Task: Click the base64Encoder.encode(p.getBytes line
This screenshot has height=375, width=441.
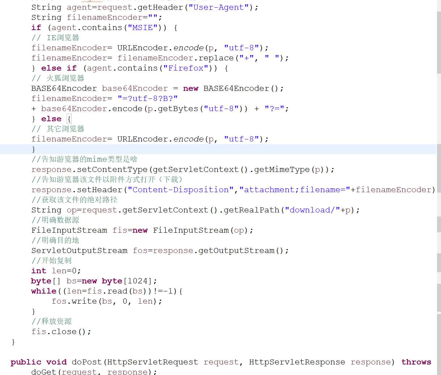Action: pyautogui.click(x=160, y=109)
